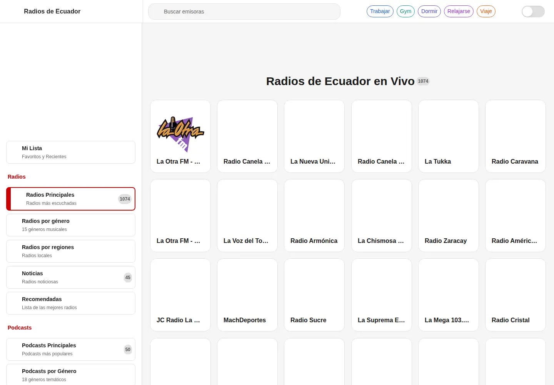
Task: Select the Trabajar mood chip
Action: (x=380, y=11)
